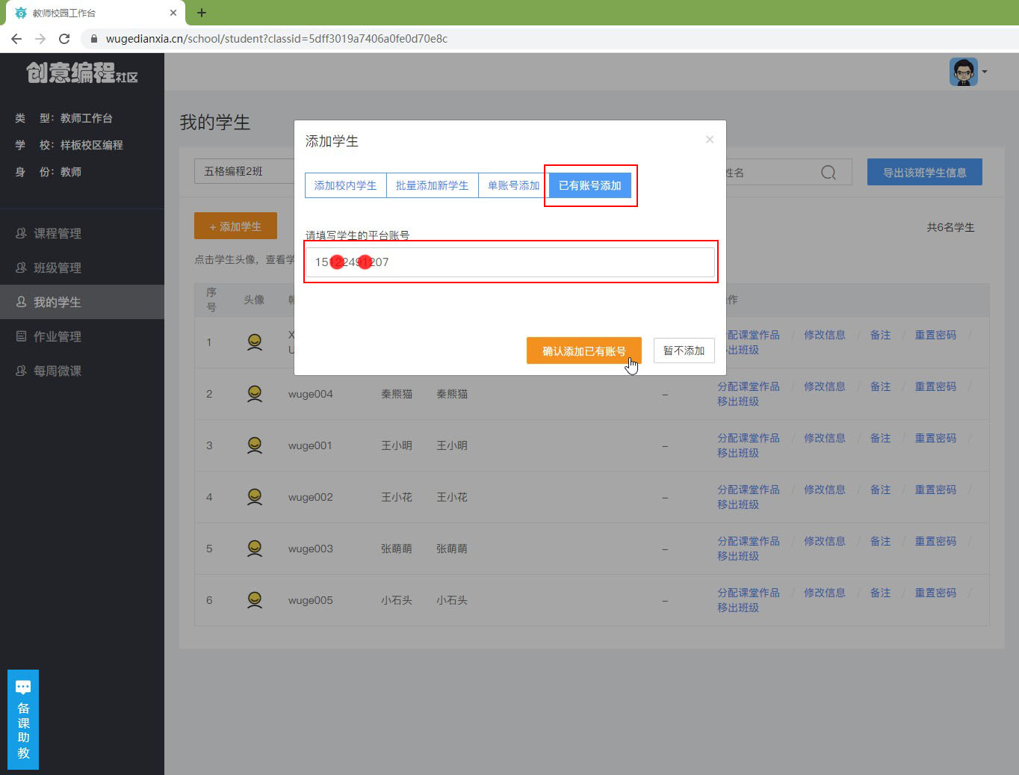
Task: Click browser back arrow
Action: click(x=16, y=39)
